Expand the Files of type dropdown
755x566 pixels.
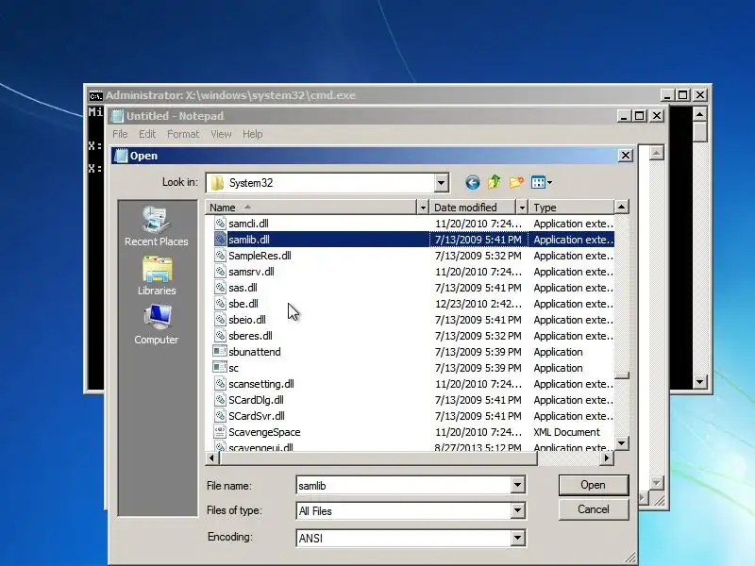517,510
